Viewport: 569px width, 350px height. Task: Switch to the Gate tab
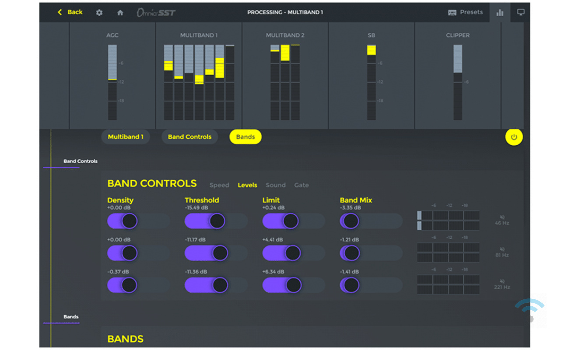click(x=301, y=185)
